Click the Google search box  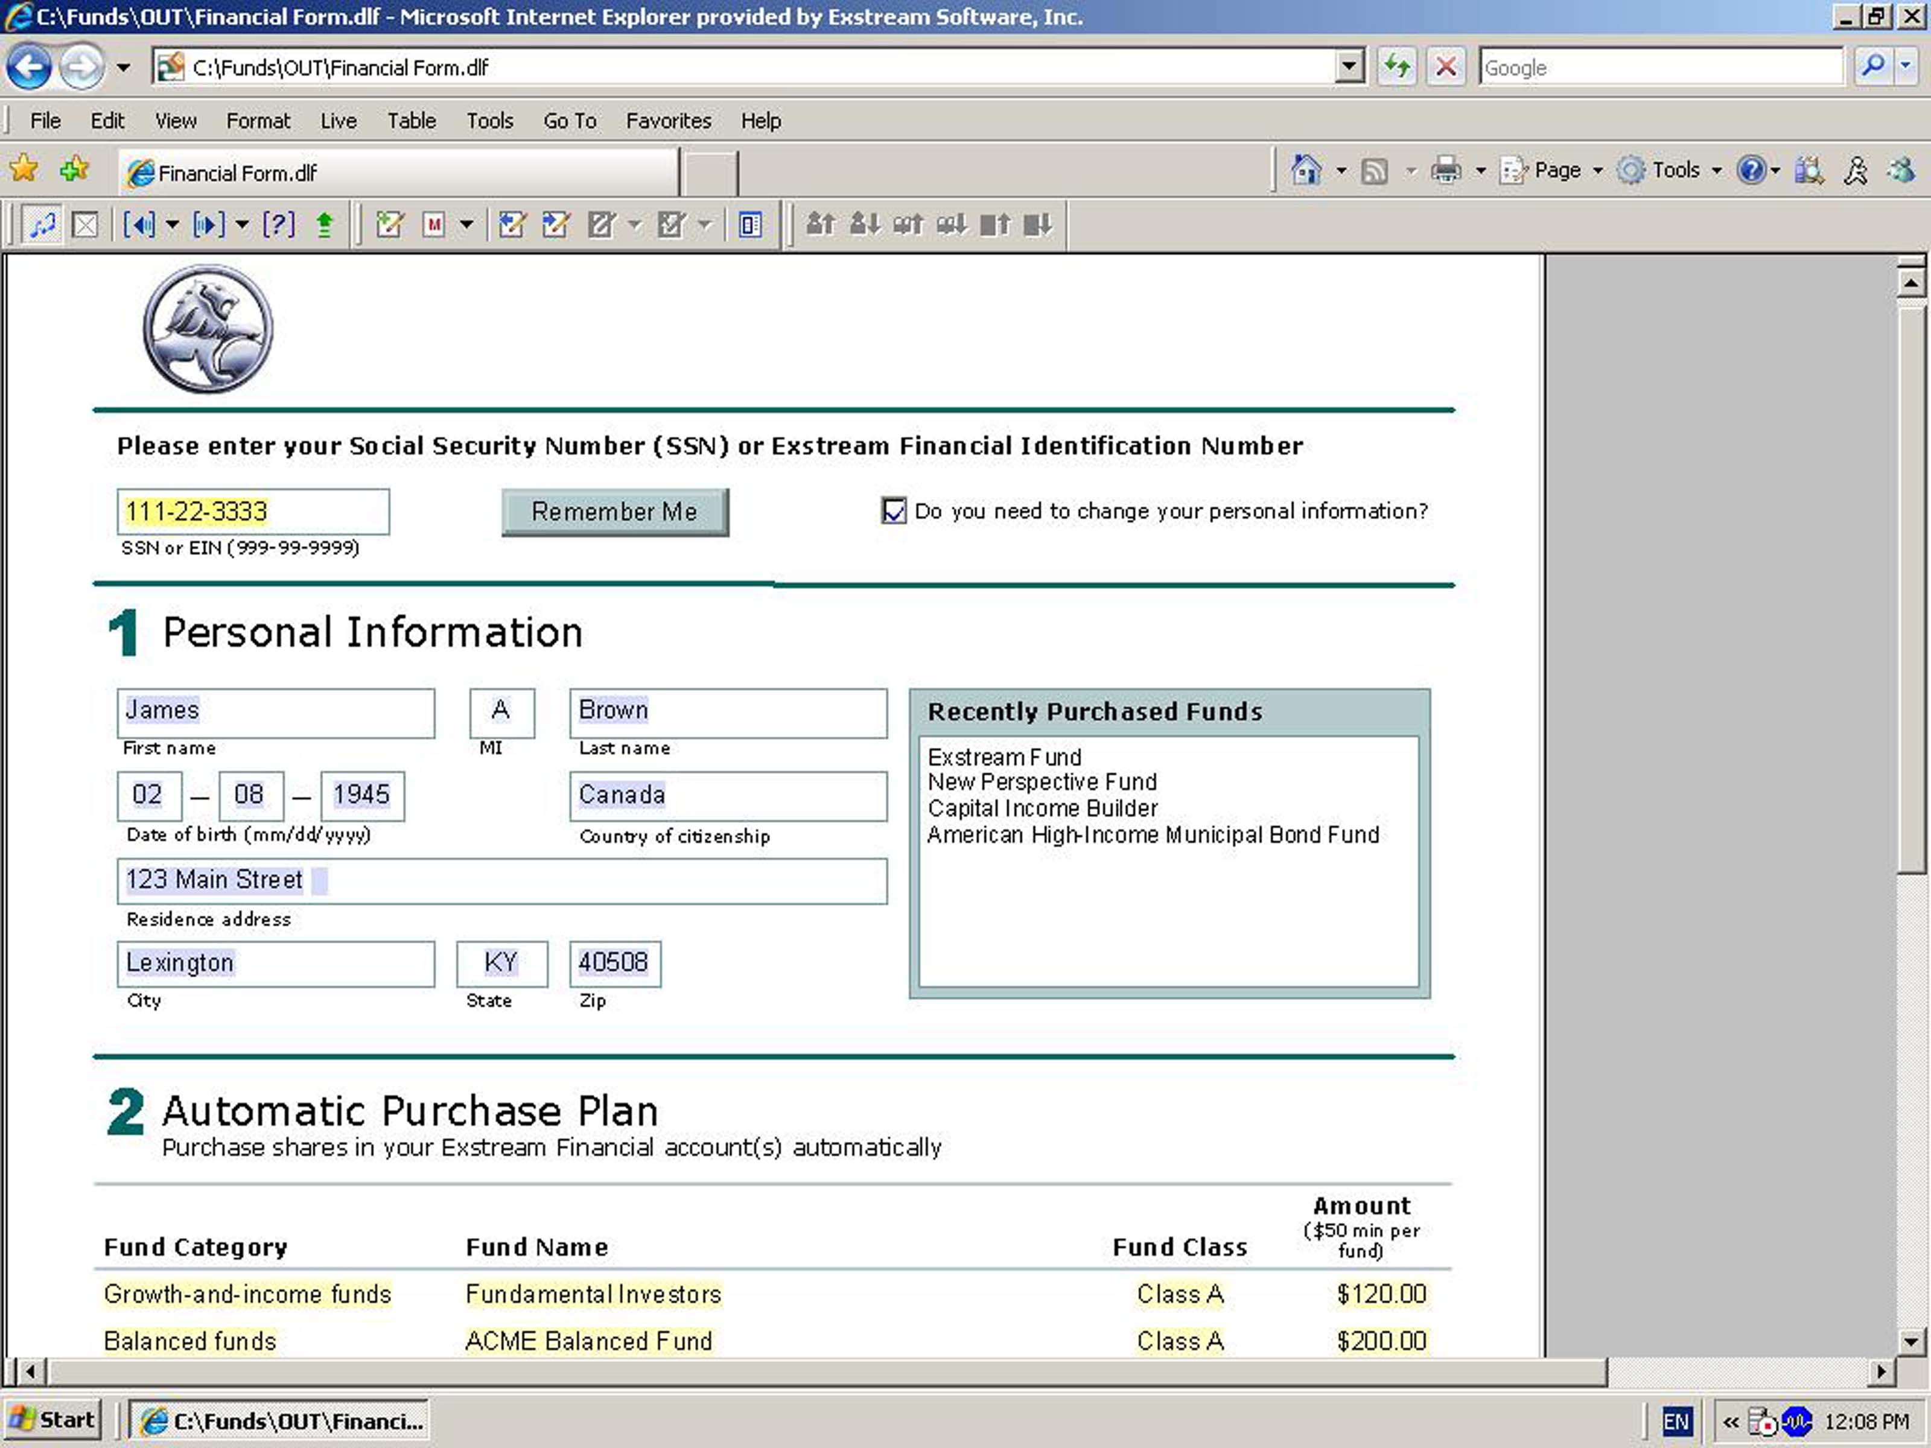1659,67
